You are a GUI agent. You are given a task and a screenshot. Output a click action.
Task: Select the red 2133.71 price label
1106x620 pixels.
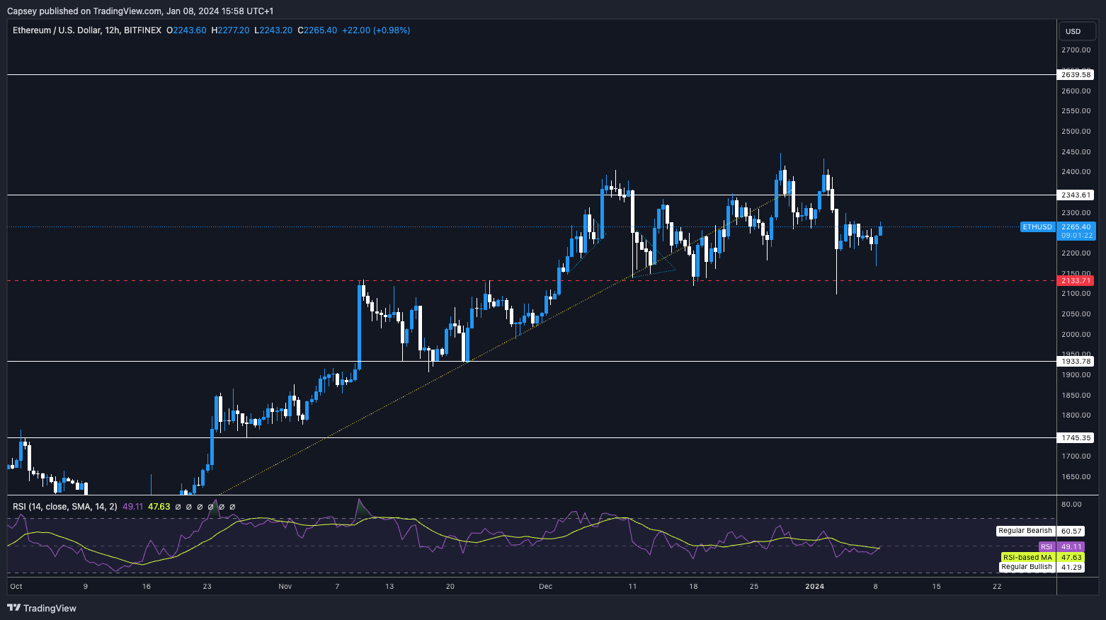tap(1076, 281)
